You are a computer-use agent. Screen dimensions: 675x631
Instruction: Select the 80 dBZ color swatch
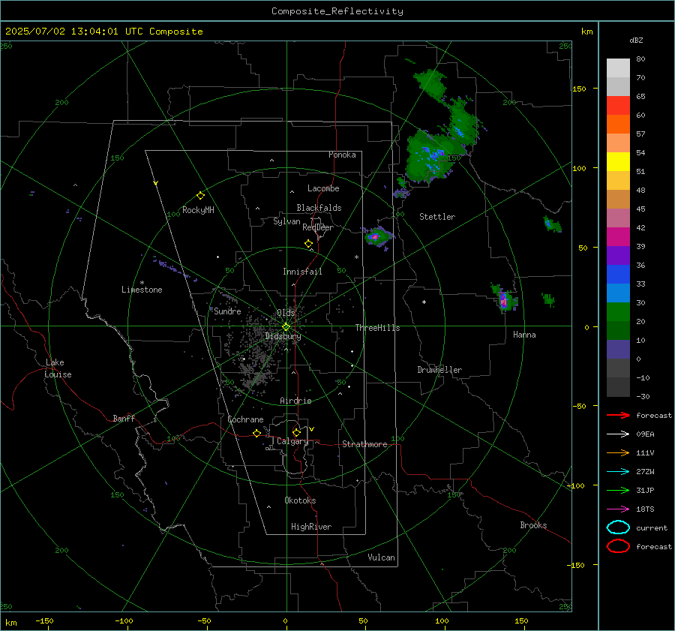click(x=618, y=68)
